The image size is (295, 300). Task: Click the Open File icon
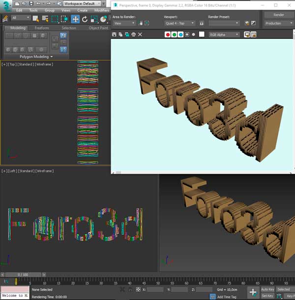click(24, 3)
